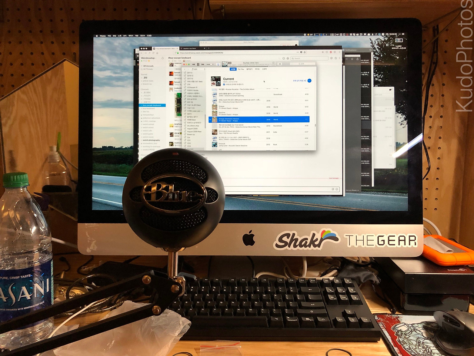
Task: Switch to the 스토어 store tab
Action: pyautogui.click(x=264, y=69)
